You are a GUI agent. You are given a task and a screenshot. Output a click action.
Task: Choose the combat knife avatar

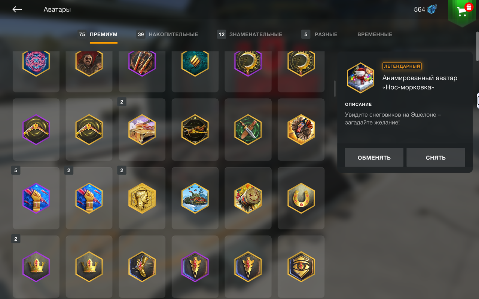click(248, 130)
